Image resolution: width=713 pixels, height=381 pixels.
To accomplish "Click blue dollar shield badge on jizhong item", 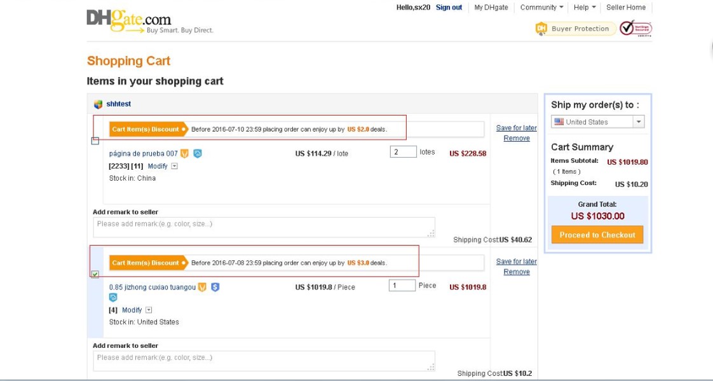I will (x=215, y=287).
